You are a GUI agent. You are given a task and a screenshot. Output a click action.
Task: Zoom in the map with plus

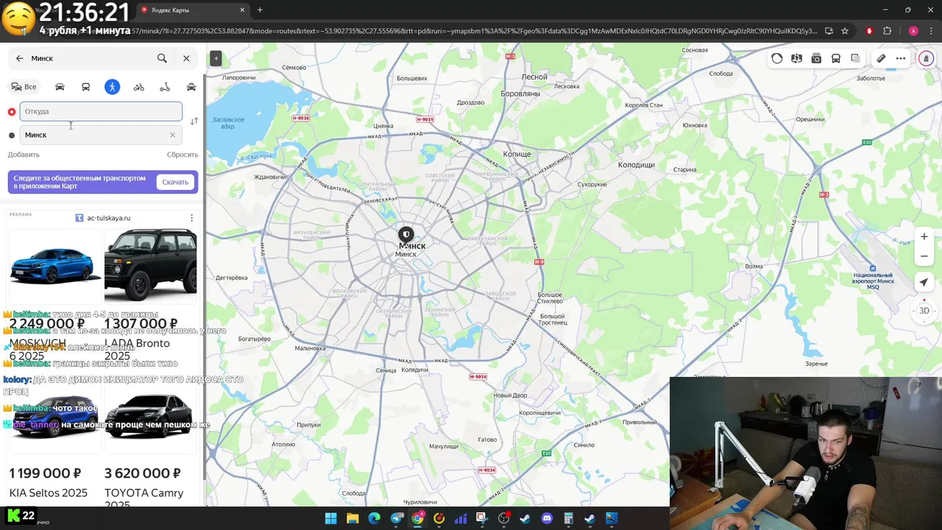(924, 237)
